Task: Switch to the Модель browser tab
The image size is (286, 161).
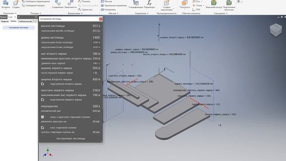Action: [3, 17]
